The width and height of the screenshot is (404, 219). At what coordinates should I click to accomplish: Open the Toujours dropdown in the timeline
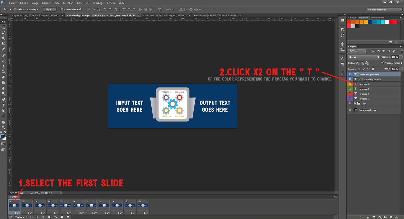click(x=21, y=217)
